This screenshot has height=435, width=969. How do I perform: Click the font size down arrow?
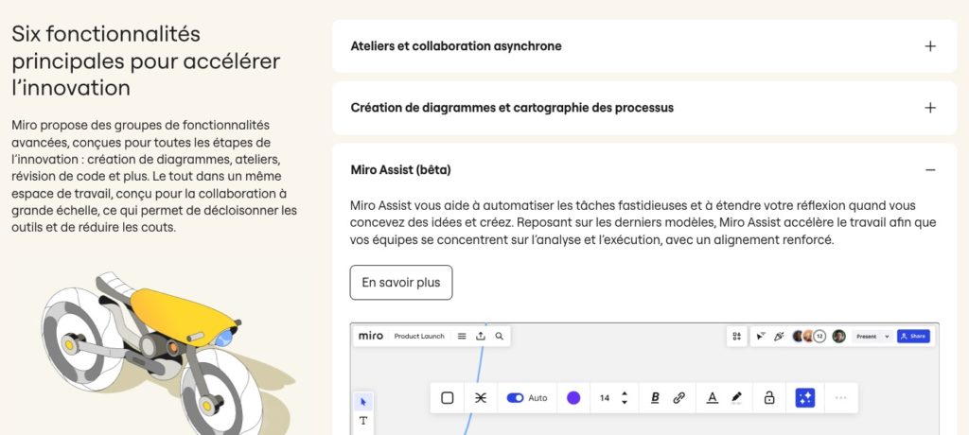pyautogui.click(x=625, y=402)
